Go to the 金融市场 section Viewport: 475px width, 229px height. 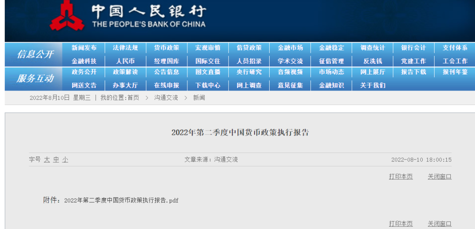point(290,48)
